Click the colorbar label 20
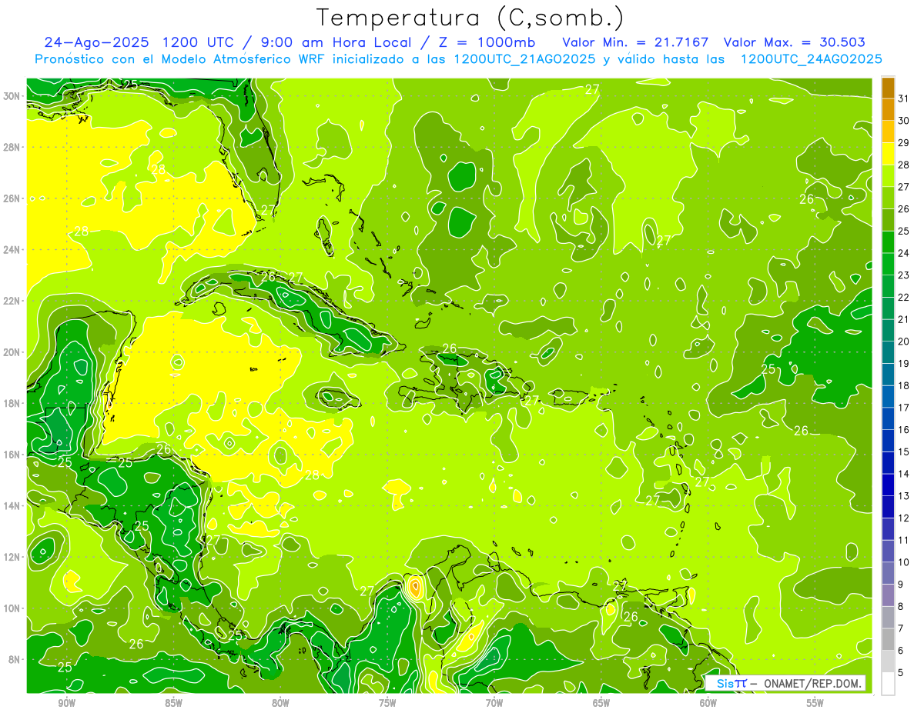This screenshot has height=713, width=924. pos(904,341)
